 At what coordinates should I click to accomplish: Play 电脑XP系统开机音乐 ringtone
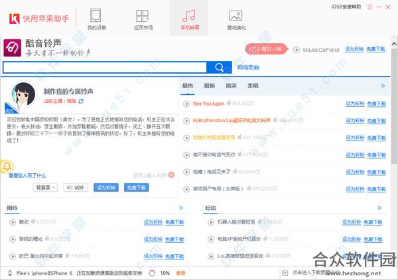click(211, 239)
